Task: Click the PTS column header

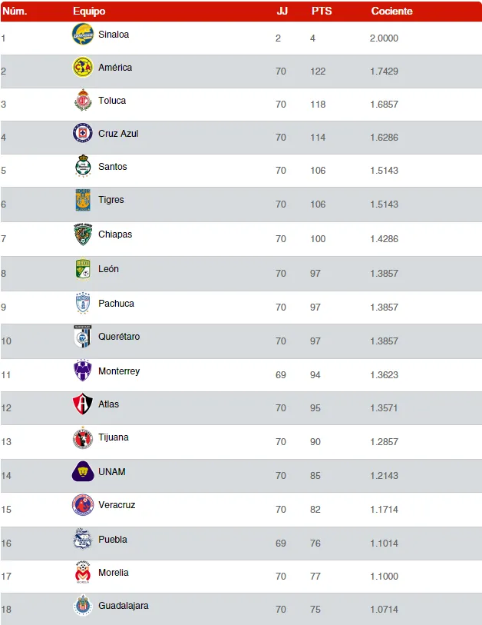Action: [x=322, y=12]
